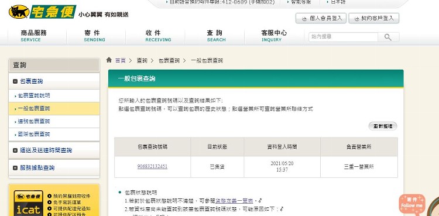Click the 包裹狀態說明 heading text
Screen dimensions: 439x216
[x=141, y=193]
